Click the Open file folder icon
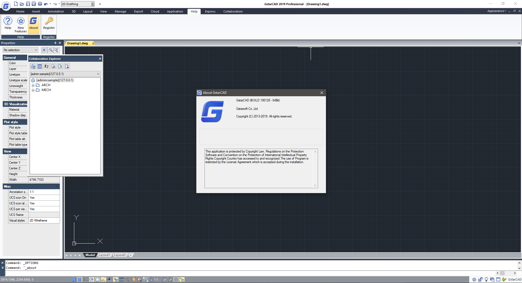 click(22, 4)
